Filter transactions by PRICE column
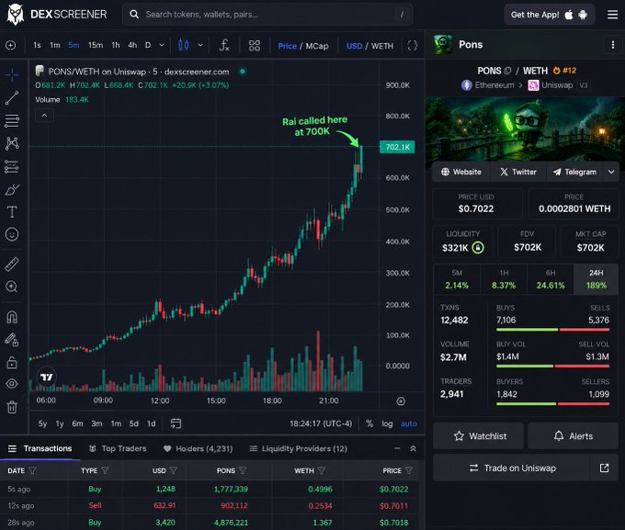 409,470
